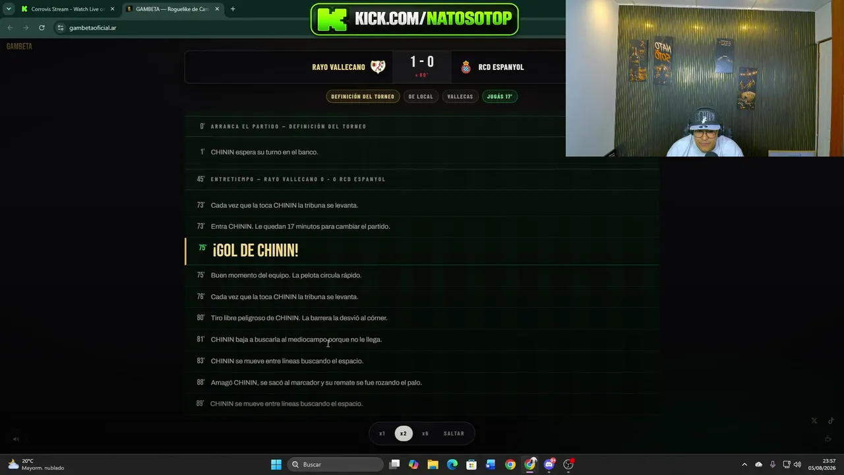Click the 'Tiro libre peligroso de CHININ' line
This screenshot has height=475, width=844.
[x=299, y=318]
